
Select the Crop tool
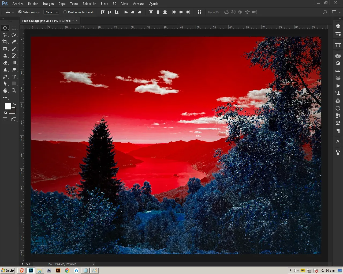point(5,42)
